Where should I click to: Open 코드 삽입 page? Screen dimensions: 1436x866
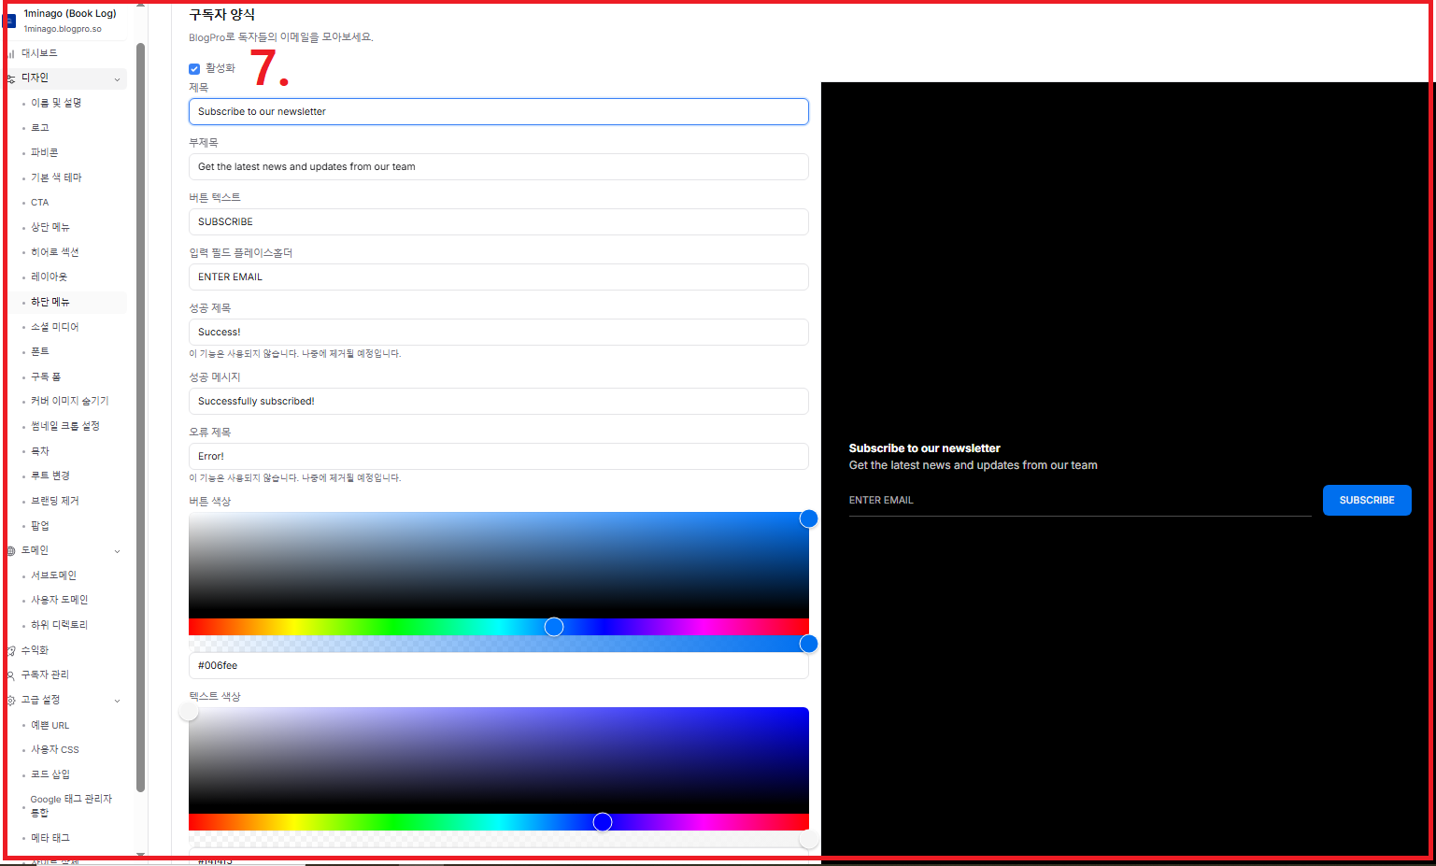tap(50, 774)
